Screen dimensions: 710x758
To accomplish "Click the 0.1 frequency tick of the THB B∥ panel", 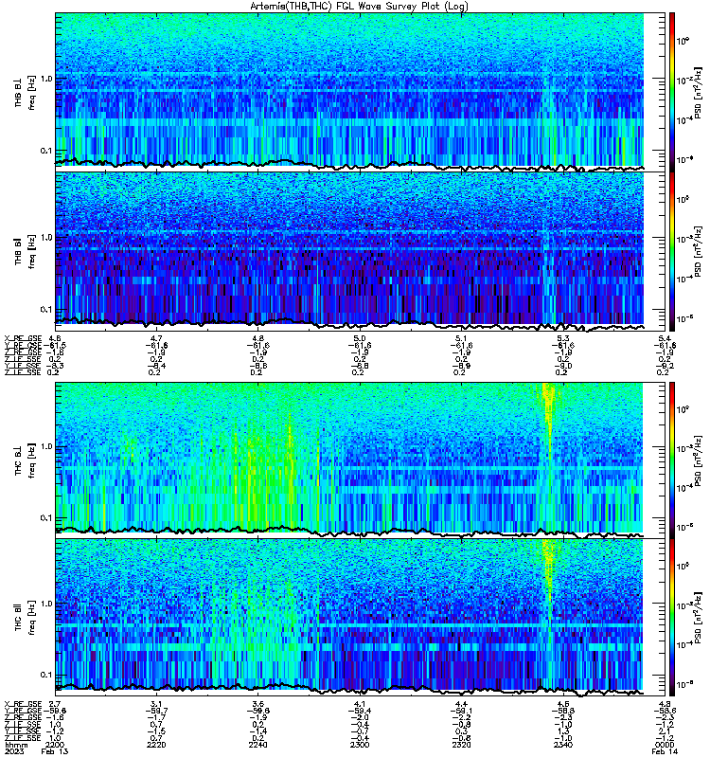I will [x=45, y=309].
